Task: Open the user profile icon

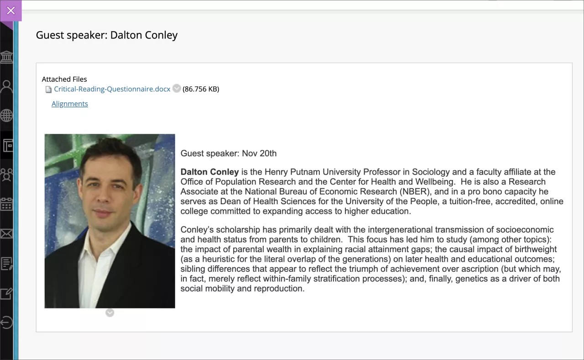Action: coord(6,86)
